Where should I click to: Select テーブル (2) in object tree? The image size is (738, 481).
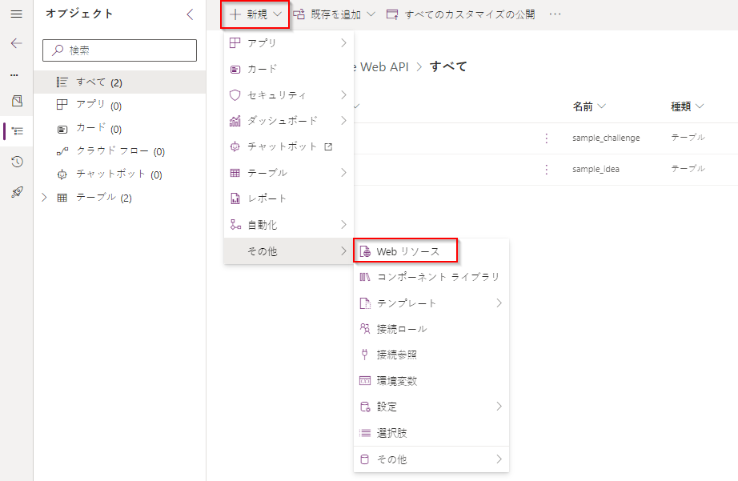tap(103, 198)
